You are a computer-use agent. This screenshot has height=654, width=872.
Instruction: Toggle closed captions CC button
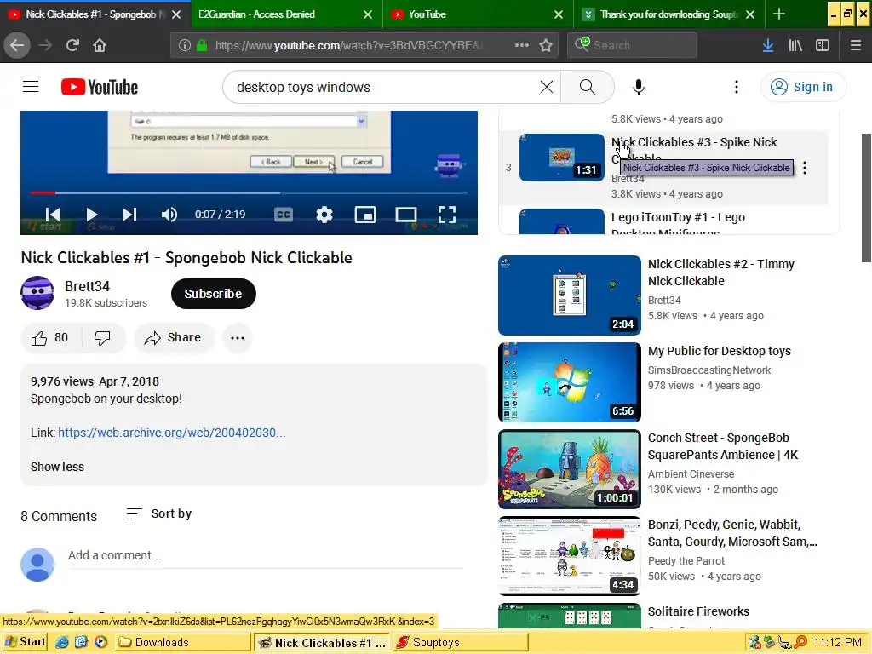point(283,215)
